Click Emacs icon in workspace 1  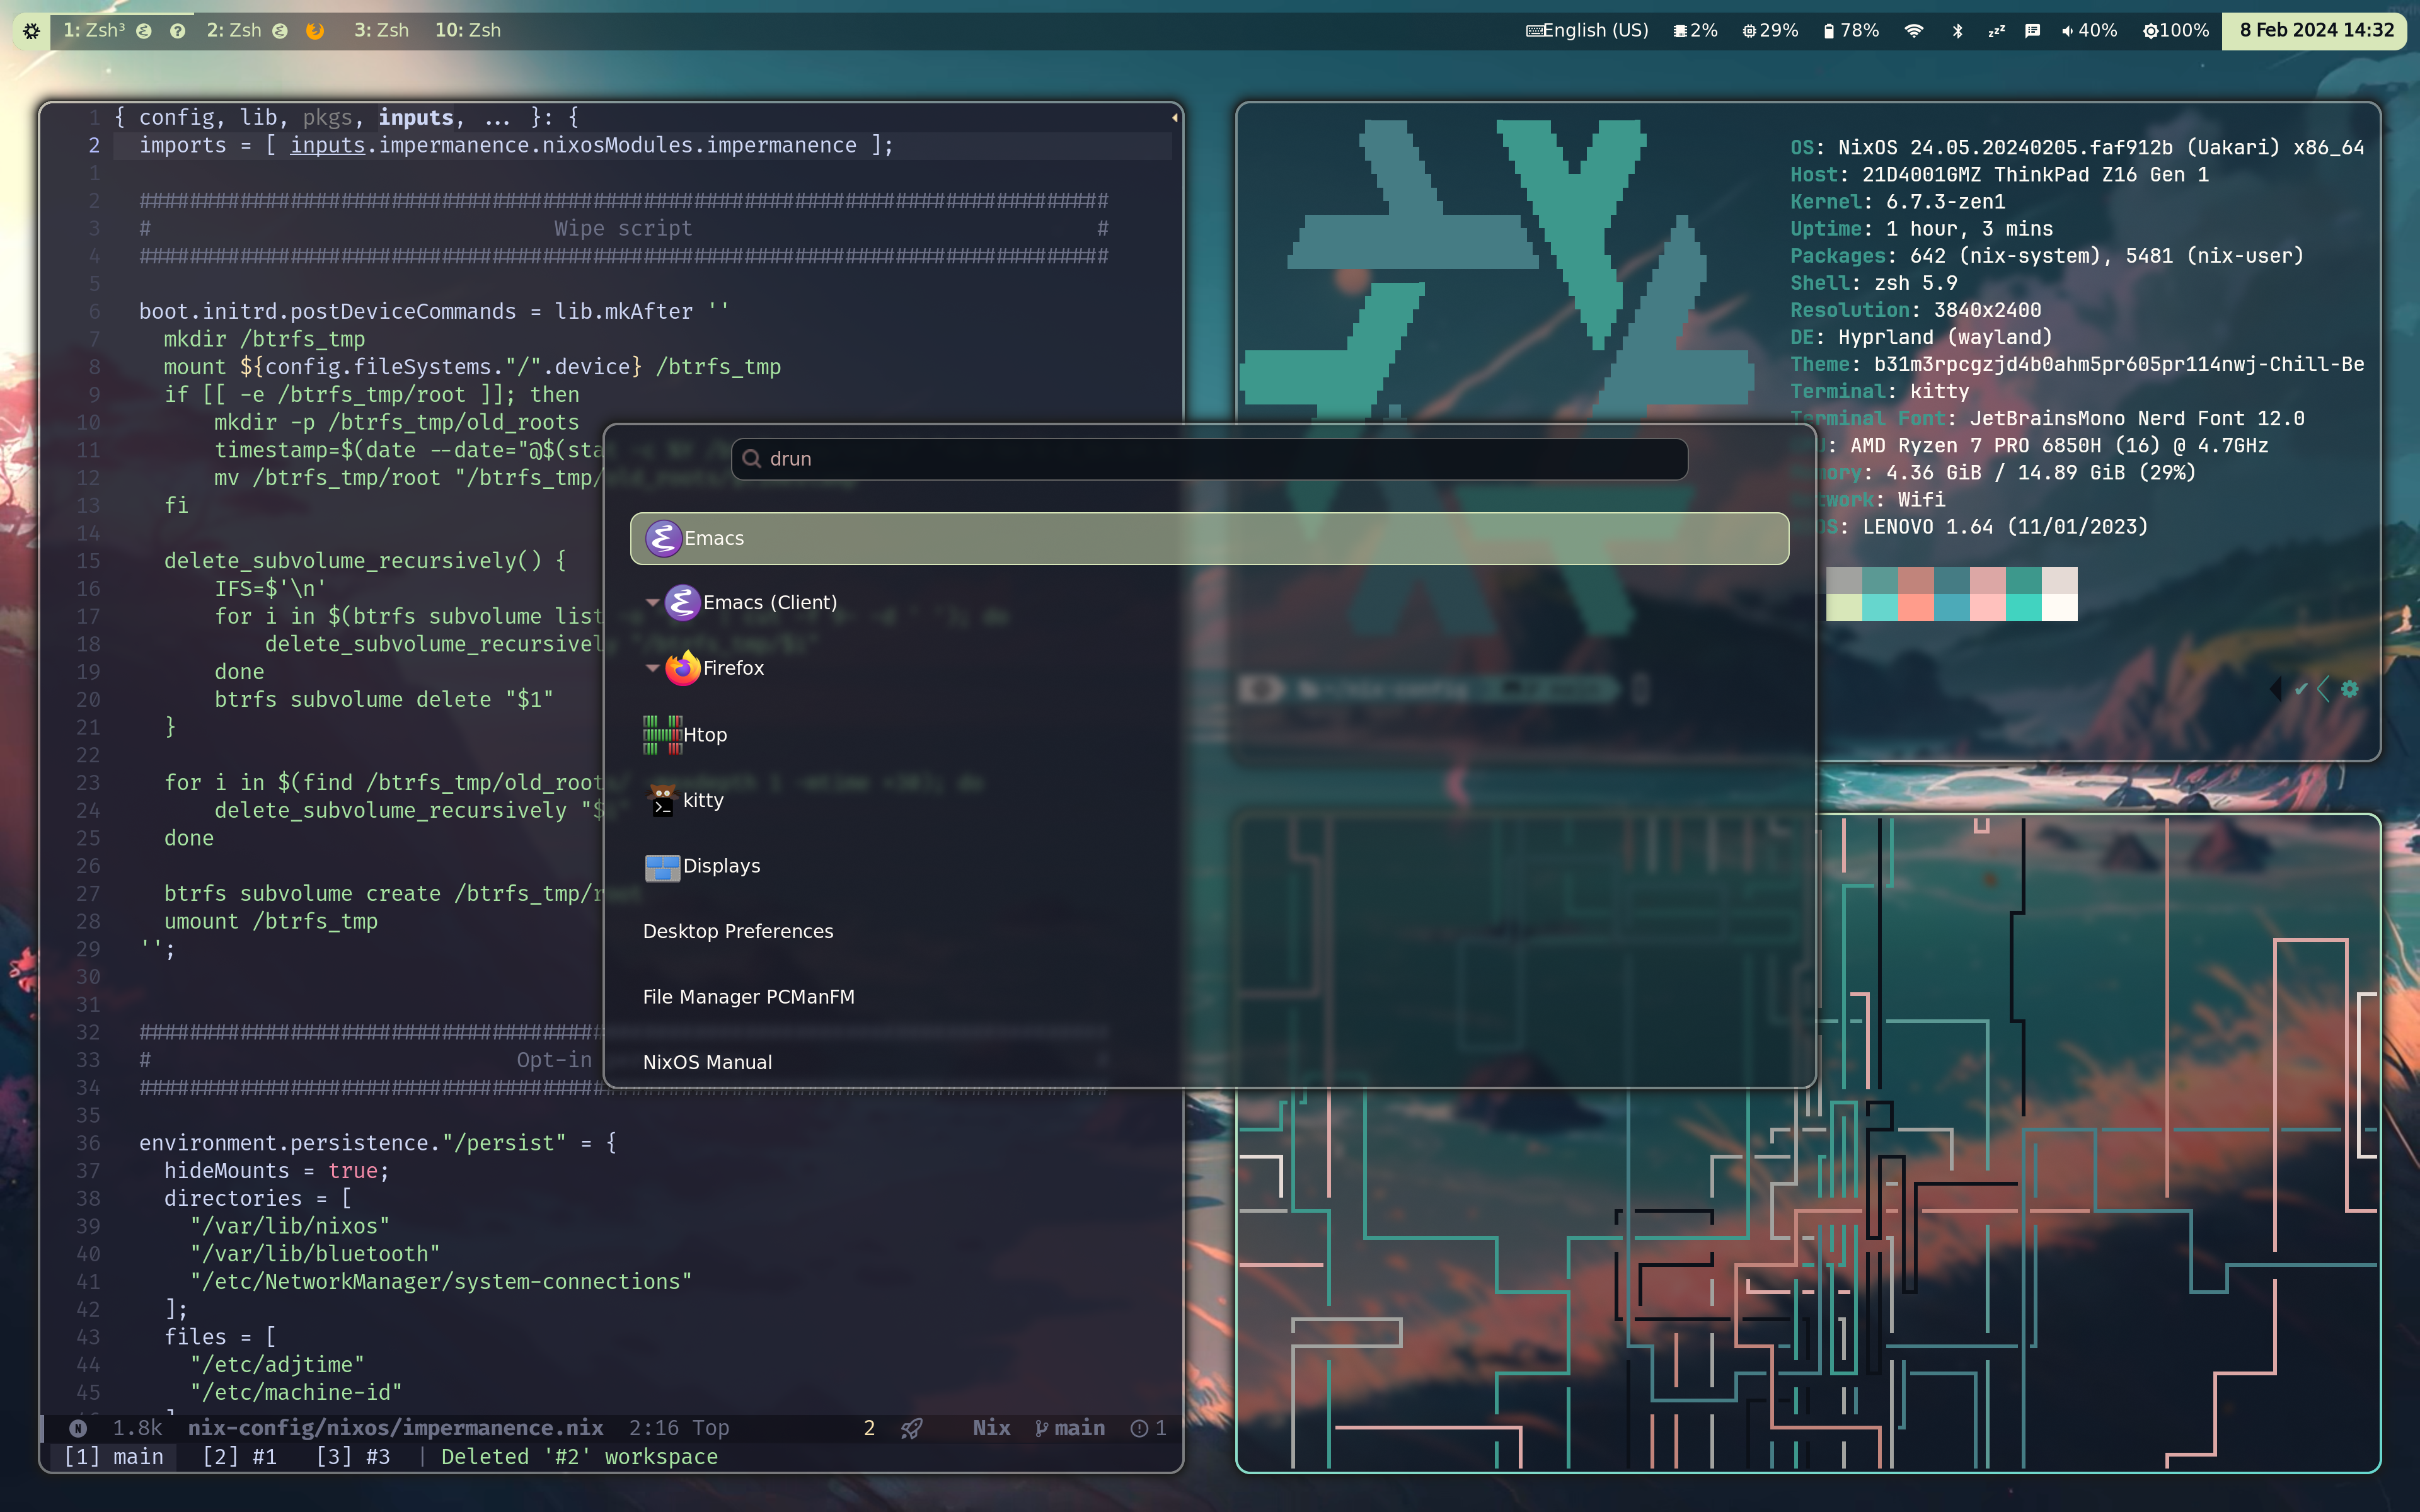pos(144,31)
